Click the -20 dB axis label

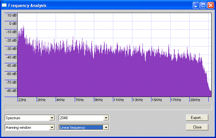[11, 40]
